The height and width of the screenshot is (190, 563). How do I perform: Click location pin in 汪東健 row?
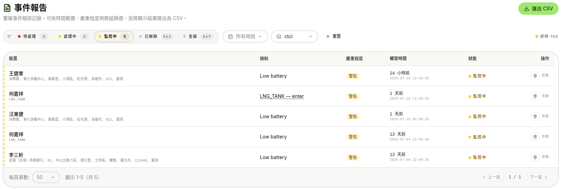point(535,116)
